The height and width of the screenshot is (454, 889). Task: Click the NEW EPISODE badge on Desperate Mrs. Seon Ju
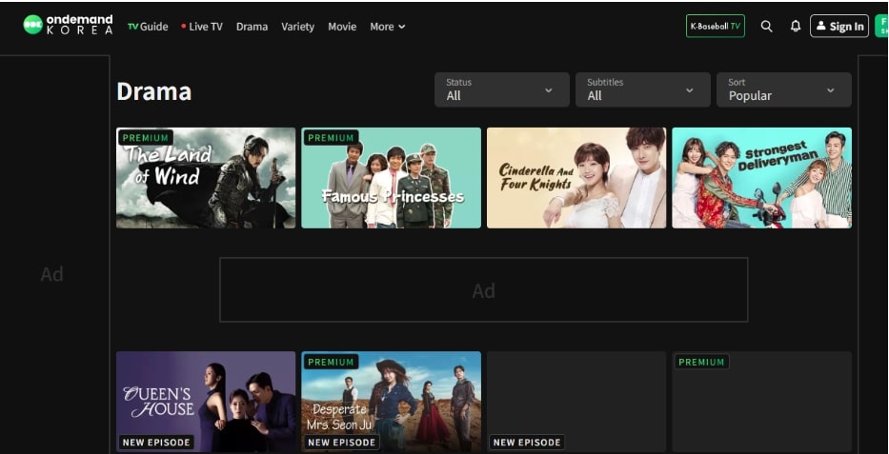click(341, 443)
